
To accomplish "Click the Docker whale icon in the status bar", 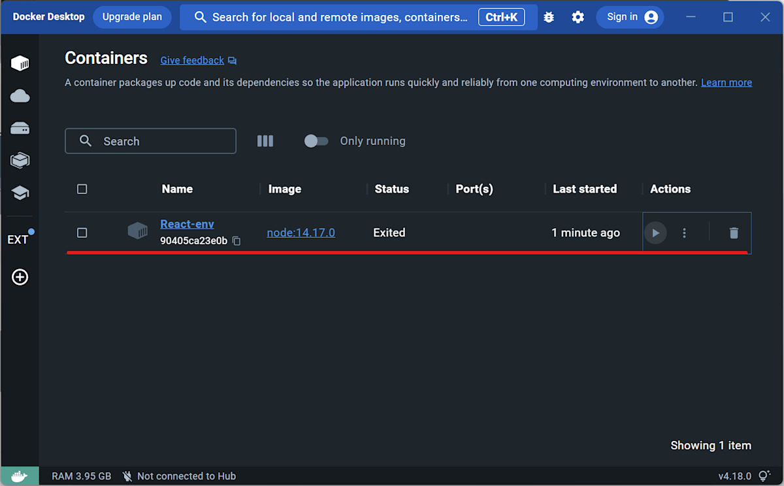I will 19,476.
